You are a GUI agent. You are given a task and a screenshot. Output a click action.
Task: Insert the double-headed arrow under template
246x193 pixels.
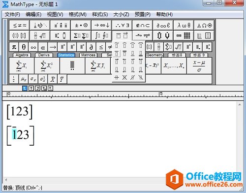(x=141, y=69)
